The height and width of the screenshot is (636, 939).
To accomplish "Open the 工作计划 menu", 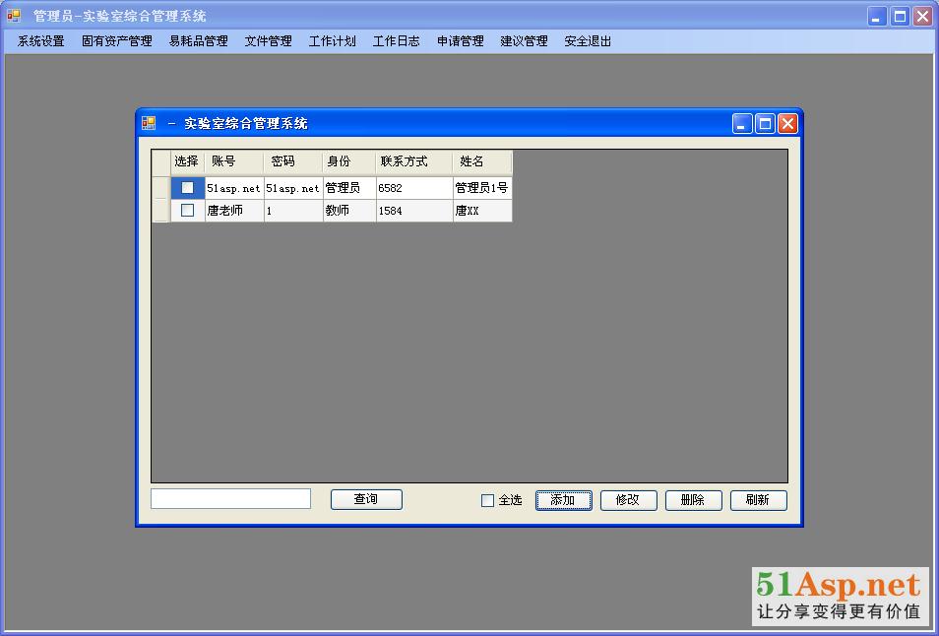I will coord(333,41).
